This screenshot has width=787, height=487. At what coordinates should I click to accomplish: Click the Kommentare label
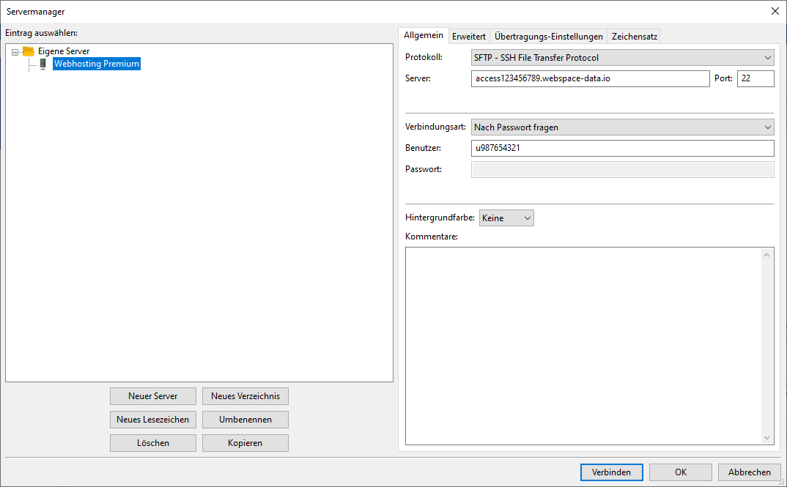(x=432, y=237)
